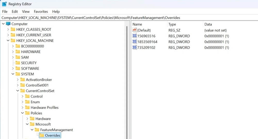258x139 pixels.
Task: Select the Microsoft key label in tree
Action: 43,124
